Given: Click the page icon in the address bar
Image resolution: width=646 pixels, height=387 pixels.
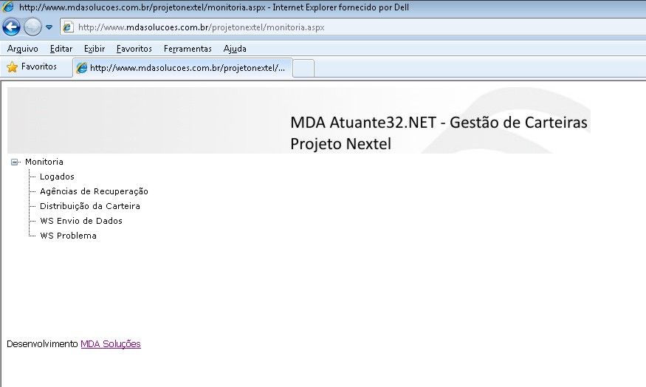Looking at the screenshot, I should click(x=68, y=27).
